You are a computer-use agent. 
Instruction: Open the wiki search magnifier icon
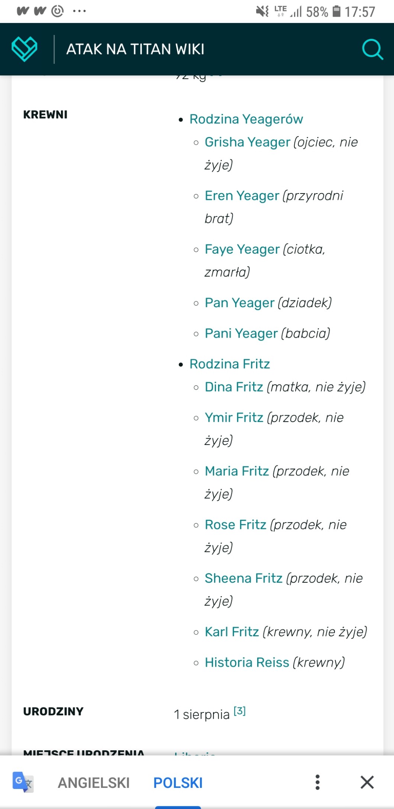[x=372, y=49]
